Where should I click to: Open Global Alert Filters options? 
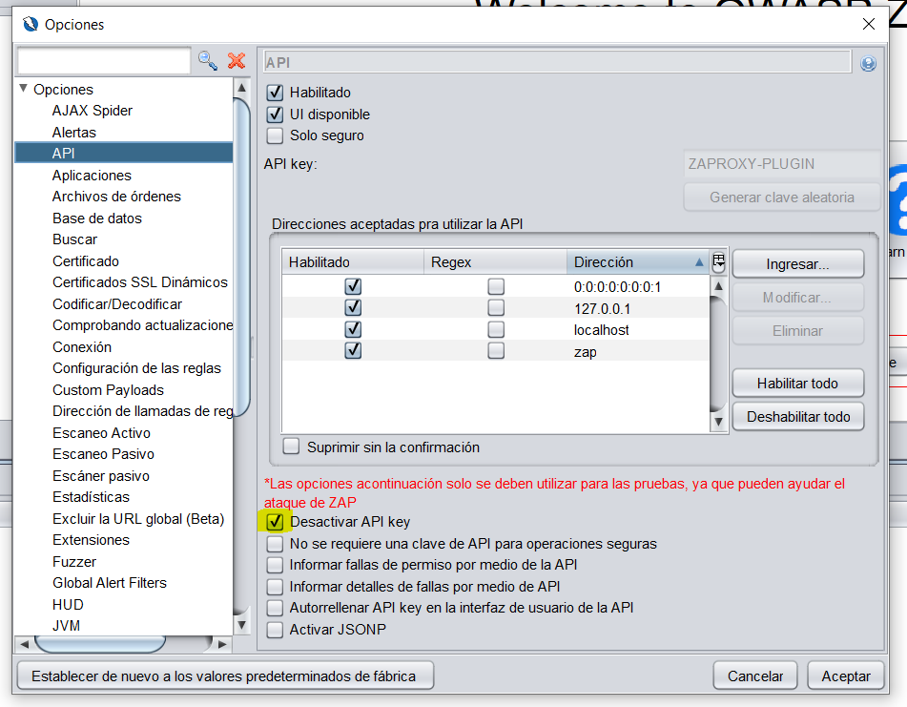110,583
